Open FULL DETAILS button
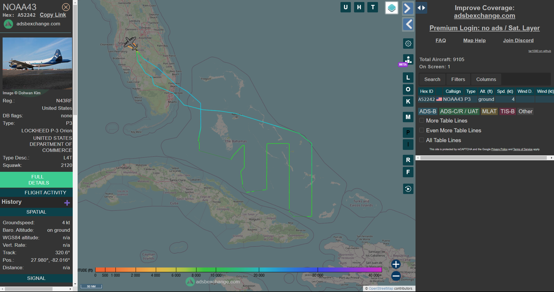 (36, 180)
